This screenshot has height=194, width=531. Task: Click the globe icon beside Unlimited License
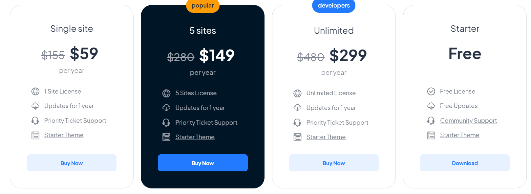click(x=298, y=93)
